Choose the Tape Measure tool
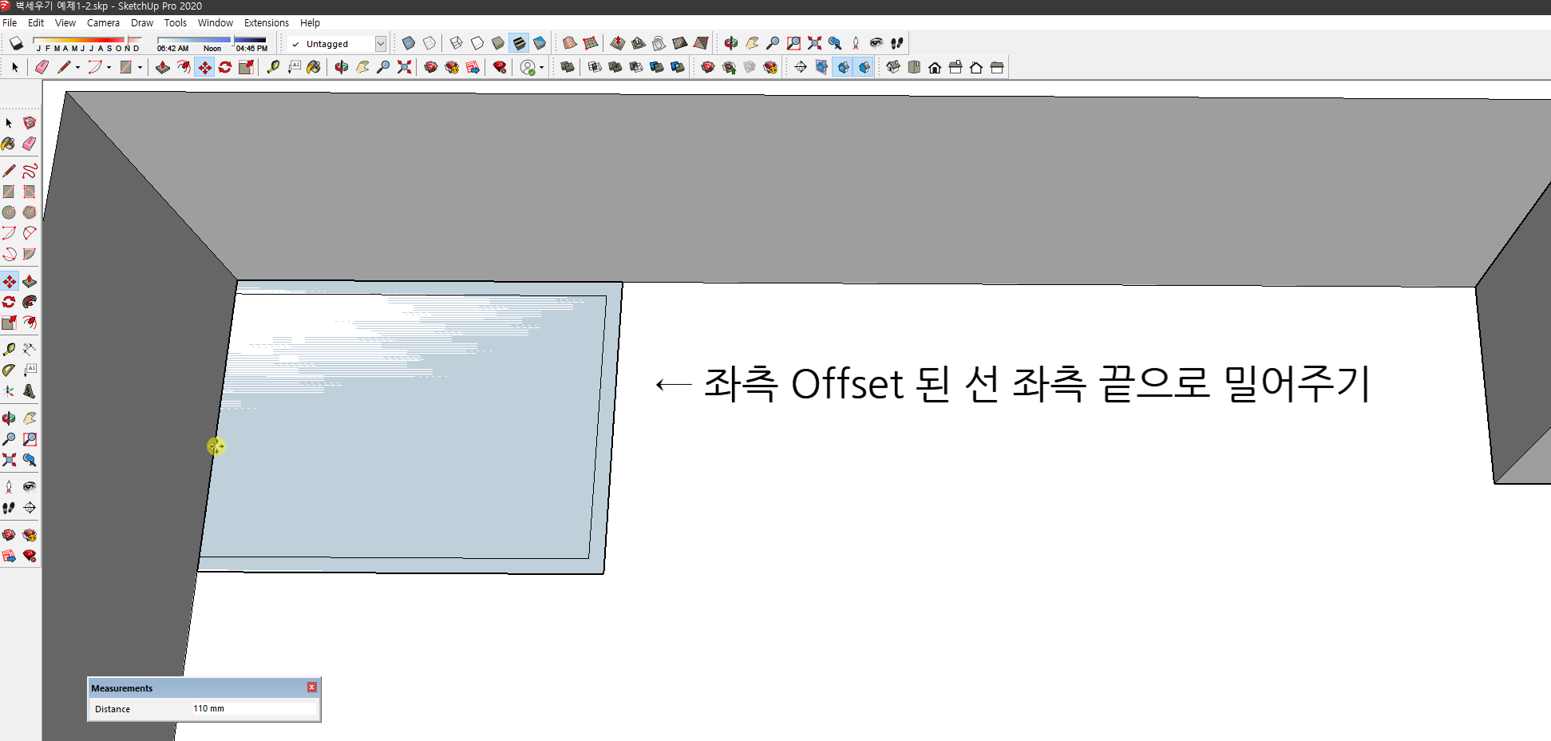The image size is (1551, 741). click(10, 348)
